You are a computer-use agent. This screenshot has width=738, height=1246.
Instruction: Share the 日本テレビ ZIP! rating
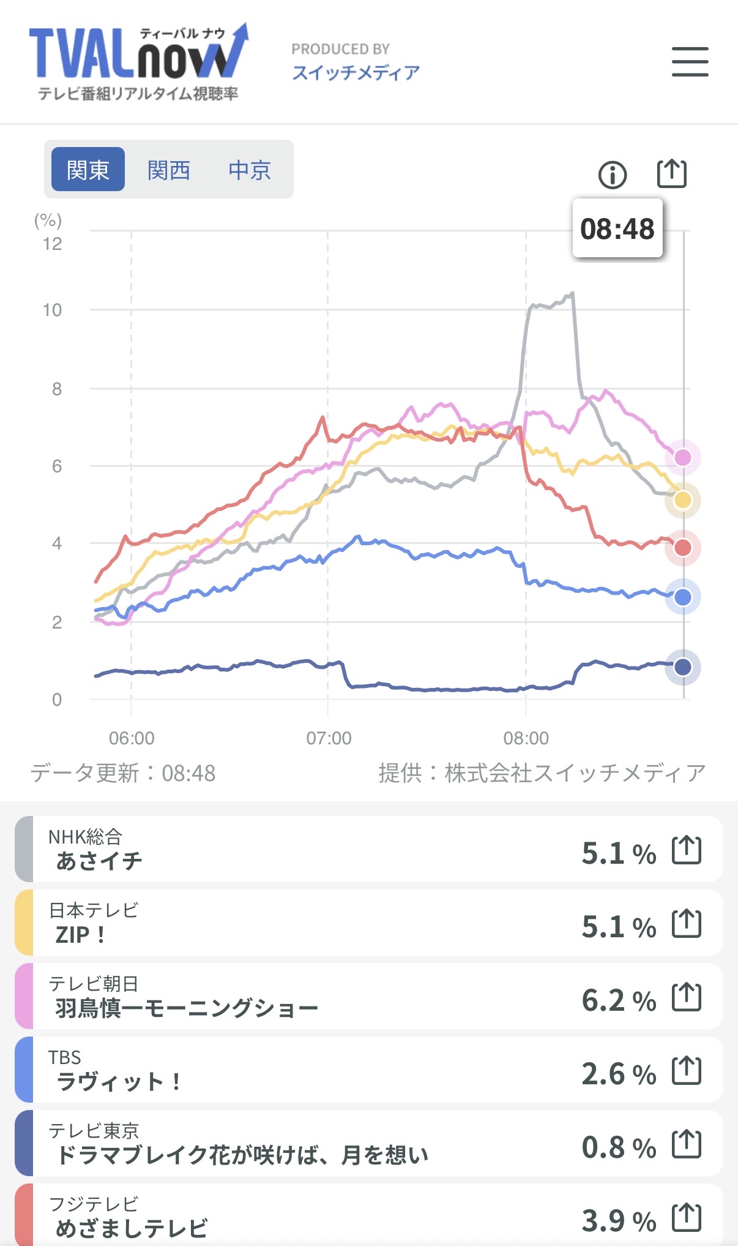[x=686, y=924]
